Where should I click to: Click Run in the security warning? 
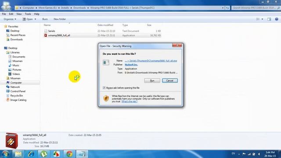(152, 81)
